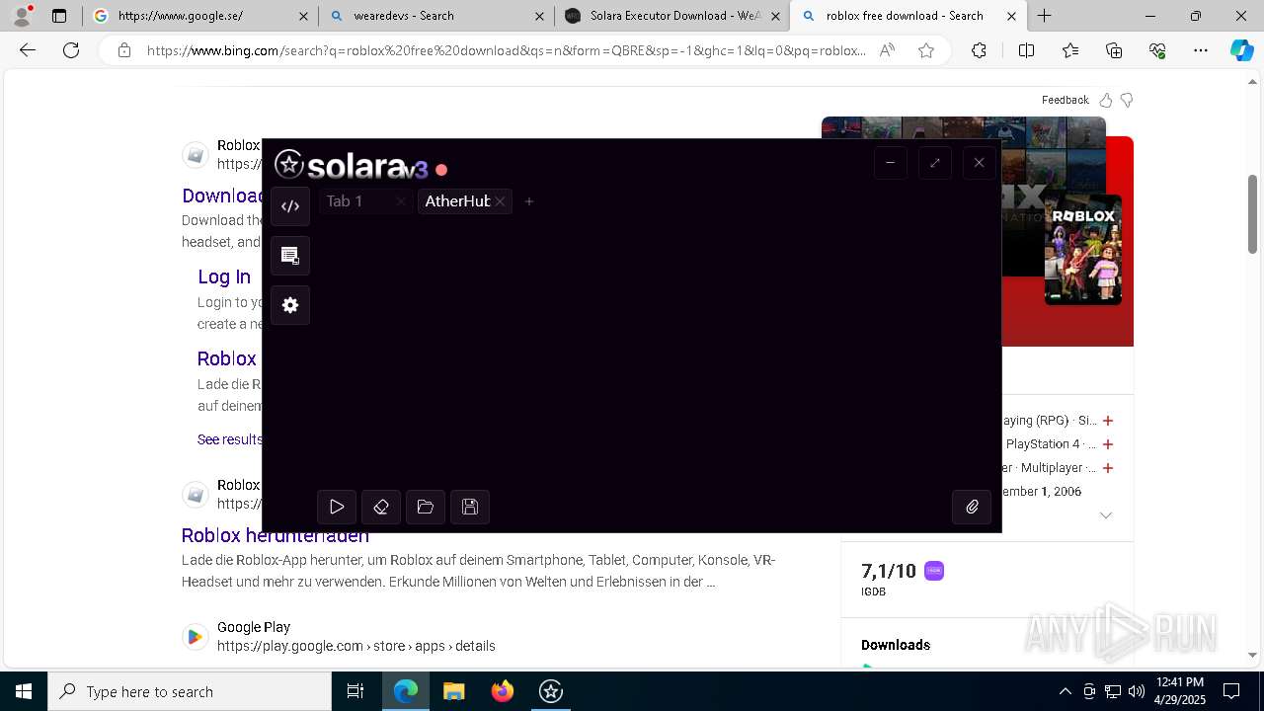Image resolution: width=1264 pixels, height=711 pixels.
Task: Close the roblox free download browser tab
Action: coord(1011,16)
